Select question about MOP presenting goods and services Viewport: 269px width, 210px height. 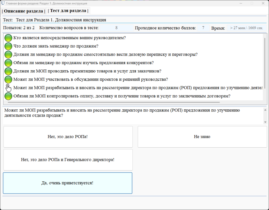87,71
